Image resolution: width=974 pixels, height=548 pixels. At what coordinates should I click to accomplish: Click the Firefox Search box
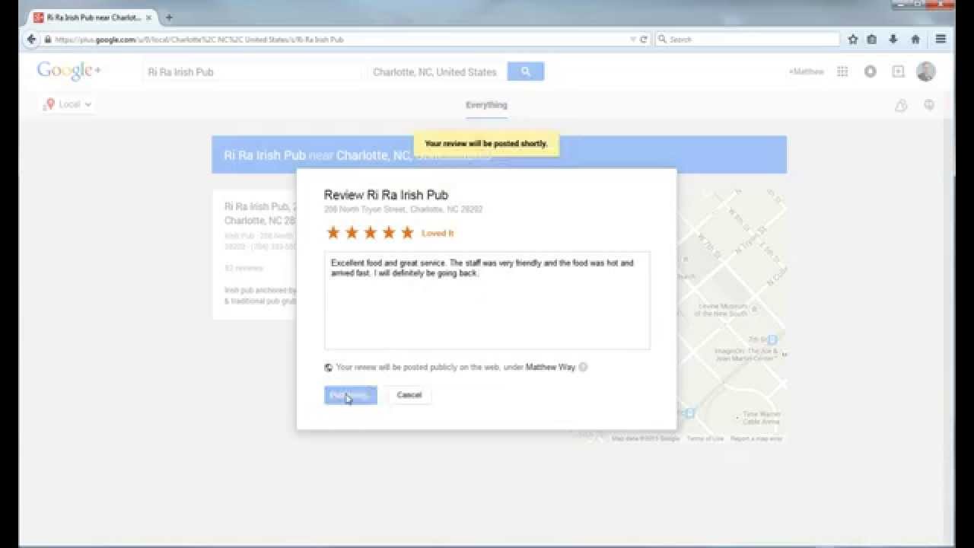[747, 40]
